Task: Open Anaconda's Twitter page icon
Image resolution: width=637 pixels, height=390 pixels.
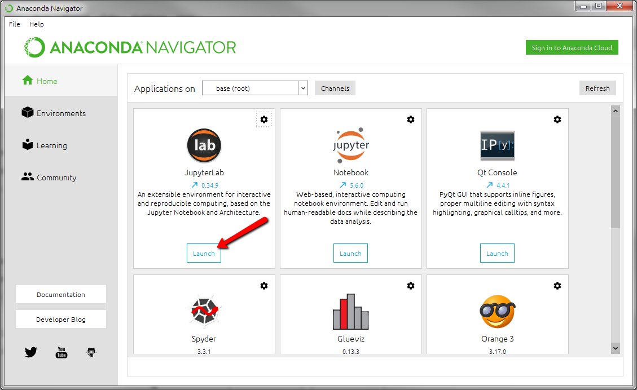Action: pyautogui.click(x=31, y=352)
